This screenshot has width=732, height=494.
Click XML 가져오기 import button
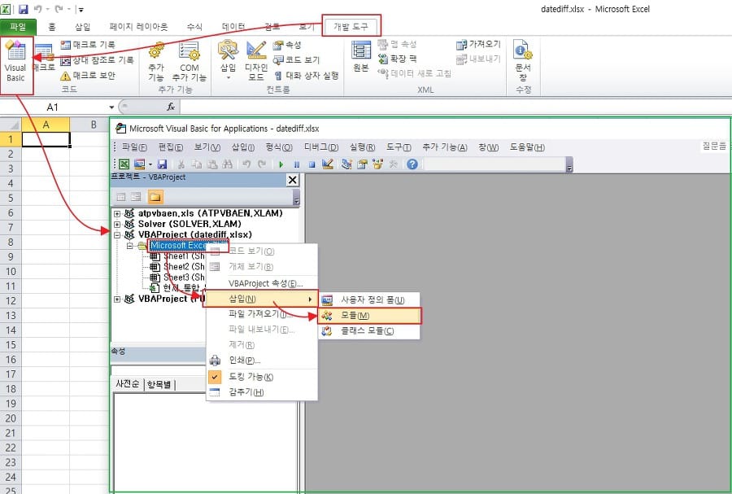tap(478, 45)
